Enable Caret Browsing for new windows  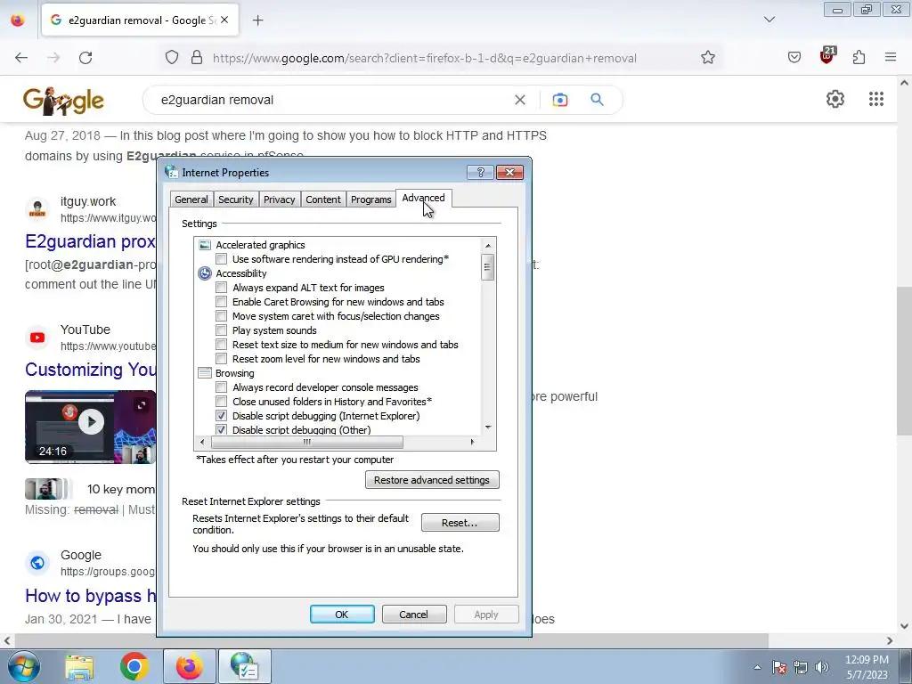click(221, 302)
